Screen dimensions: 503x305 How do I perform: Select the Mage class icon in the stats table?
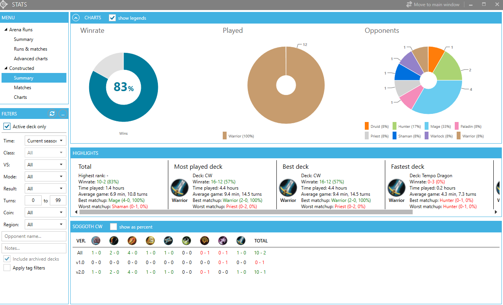132,241
